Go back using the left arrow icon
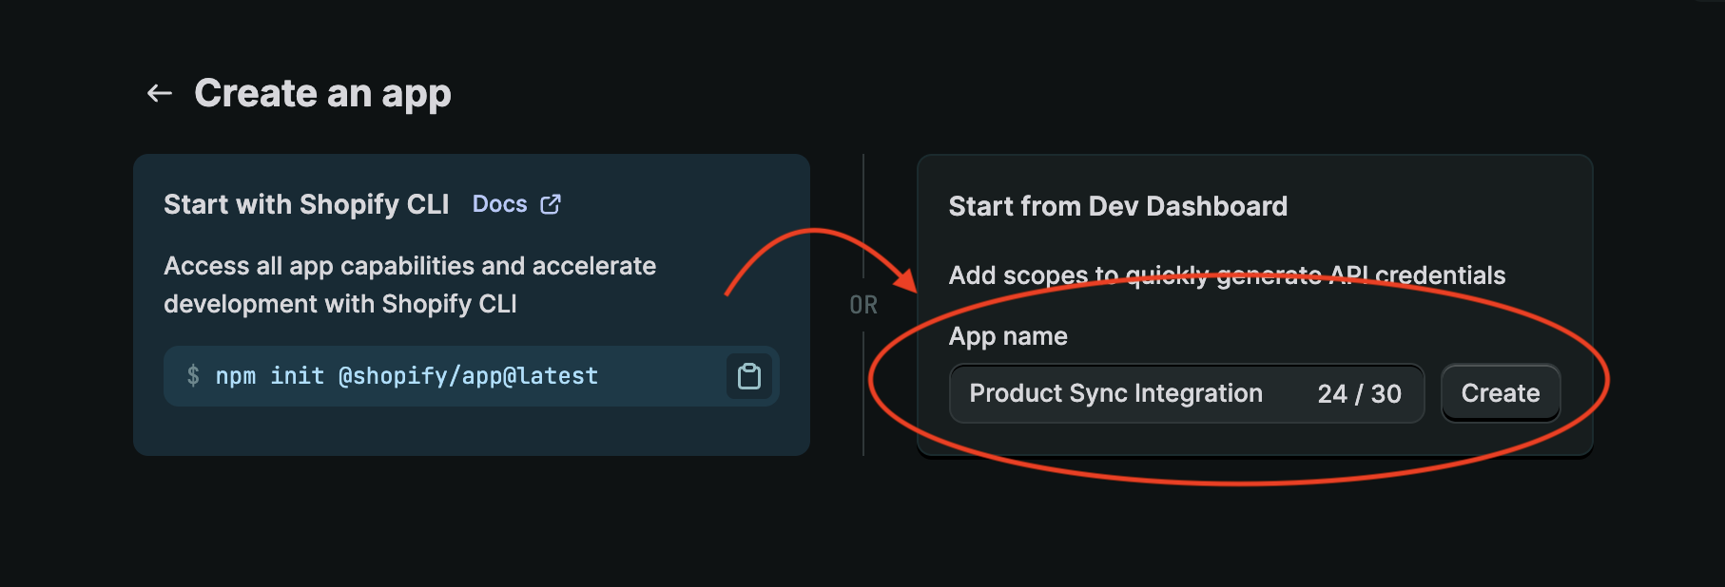 coord(159,93)
